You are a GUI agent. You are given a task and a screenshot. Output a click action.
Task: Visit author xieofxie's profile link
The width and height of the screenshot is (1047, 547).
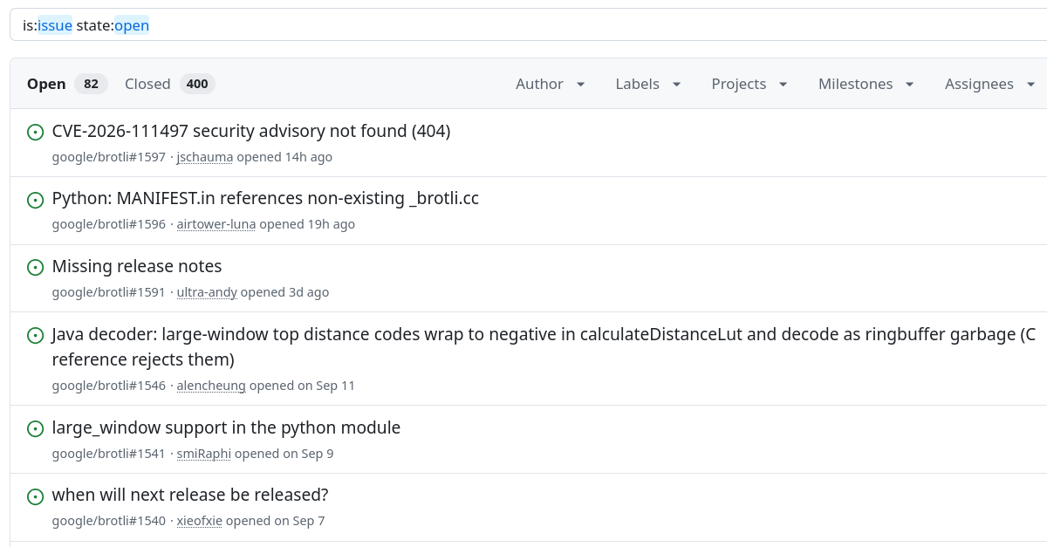[200, 521]
